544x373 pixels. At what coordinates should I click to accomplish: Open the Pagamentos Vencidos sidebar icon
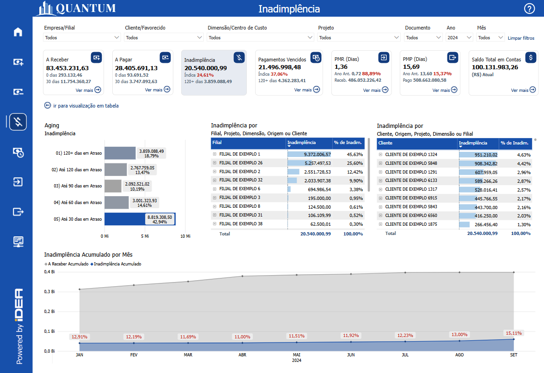(x=18, y=152)
